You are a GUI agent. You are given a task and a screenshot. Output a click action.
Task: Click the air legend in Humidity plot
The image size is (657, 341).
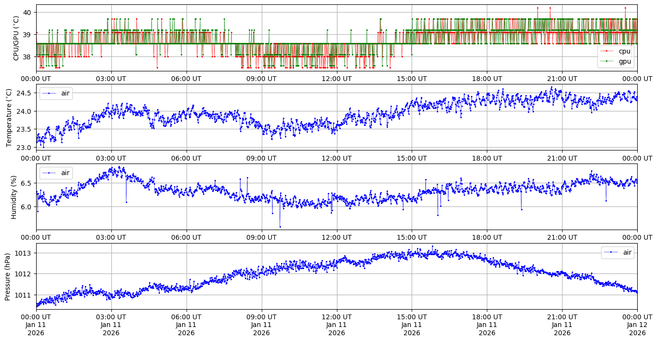[x=56, y=172]
